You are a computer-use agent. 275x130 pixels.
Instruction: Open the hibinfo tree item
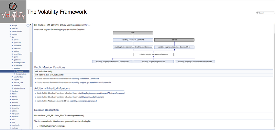coord(15,97)
